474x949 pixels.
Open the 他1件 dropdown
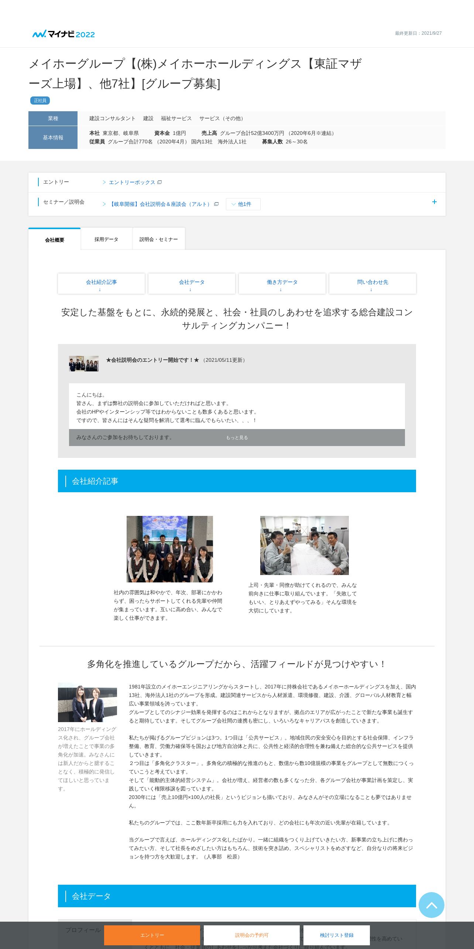243,204
